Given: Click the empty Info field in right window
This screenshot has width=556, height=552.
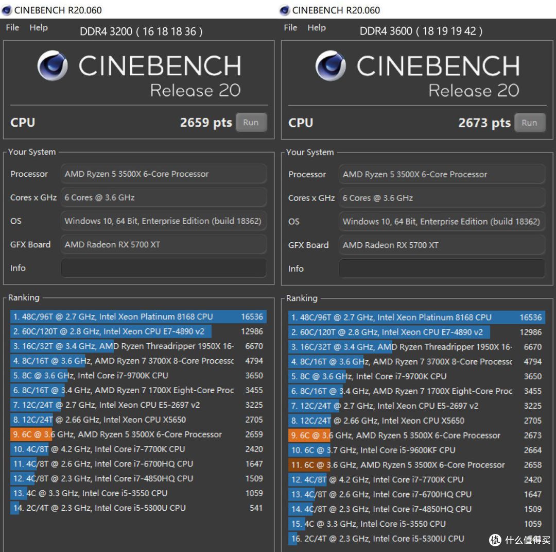Looking at the screenshot, I should pos(442,269).
